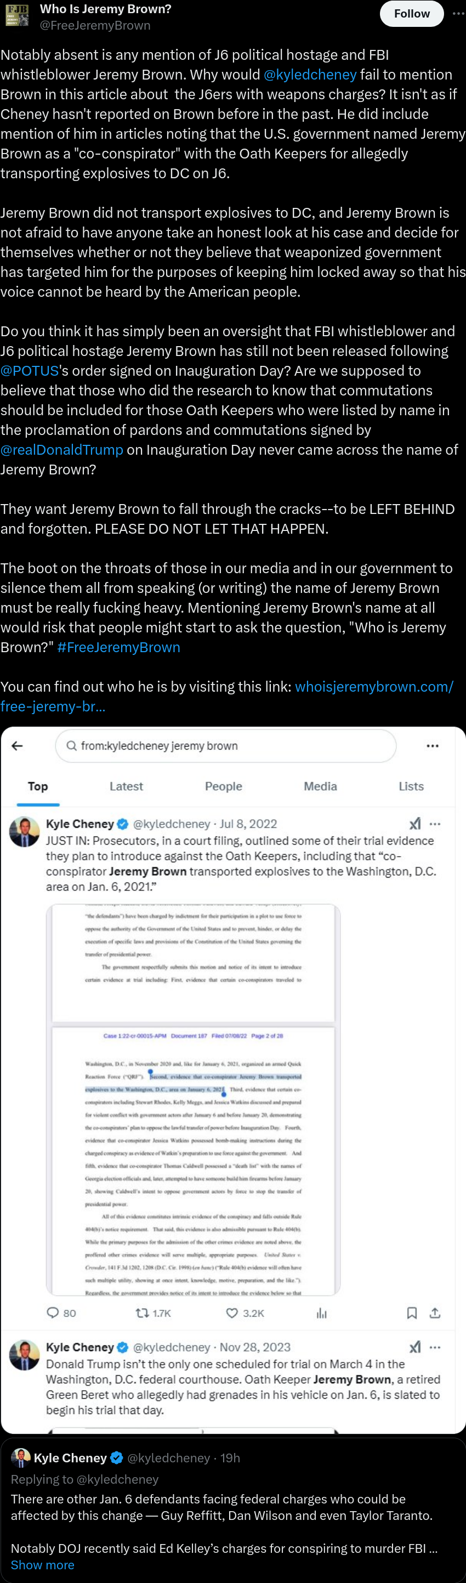This screenshot has width=466, height=1583.
Task: Follow the Who Is Jeremy Brown account
Action: click(x=411, y=14)
